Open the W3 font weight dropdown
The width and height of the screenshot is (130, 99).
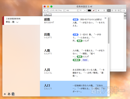pos(72,11)
